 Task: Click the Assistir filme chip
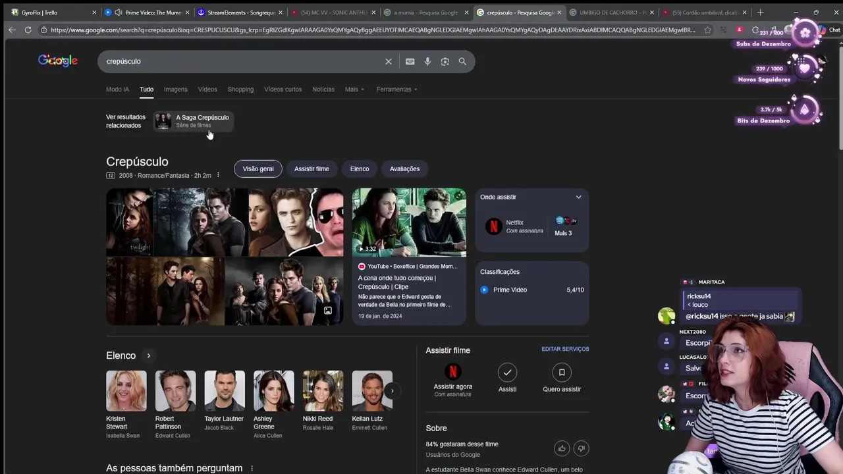[x=312, y=169]
